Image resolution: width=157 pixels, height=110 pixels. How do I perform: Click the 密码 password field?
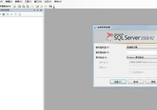coord(143,67)
